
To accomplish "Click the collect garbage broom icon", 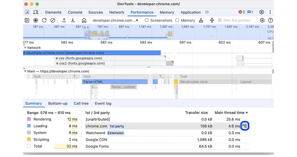I will [201, 20].
